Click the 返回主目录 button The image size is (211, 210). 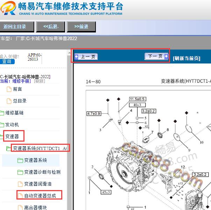pyautogui.click(x=16, y=27)
